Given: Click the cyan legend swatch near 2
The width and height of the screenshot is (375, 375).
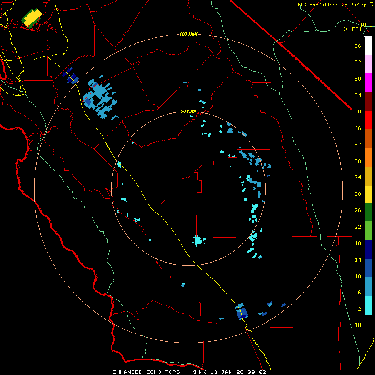Looking at the screenshot, I should (368, 305).
